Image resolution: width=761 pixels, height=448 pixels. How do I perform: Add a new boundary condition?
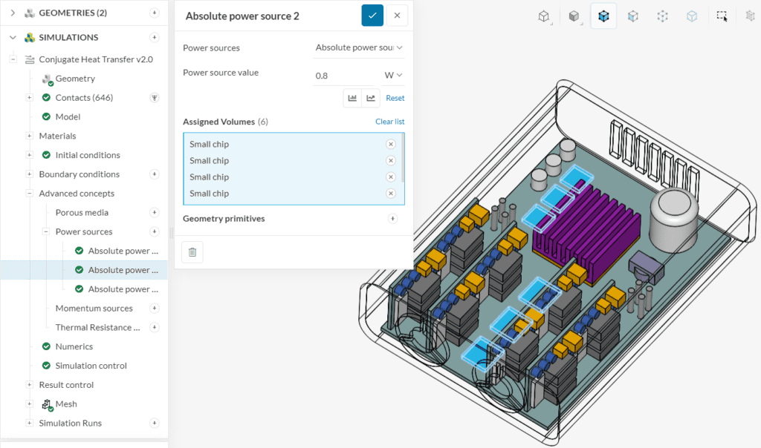(x=155, y=174)
